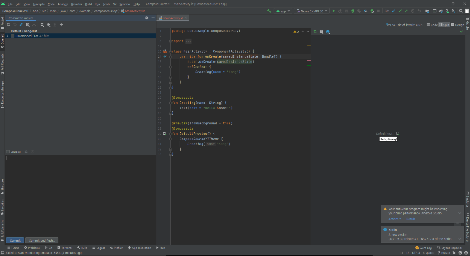Viewport: 470px width, 256px height.
Task: Expand the folded import block
Action: [x=188, y=41]
